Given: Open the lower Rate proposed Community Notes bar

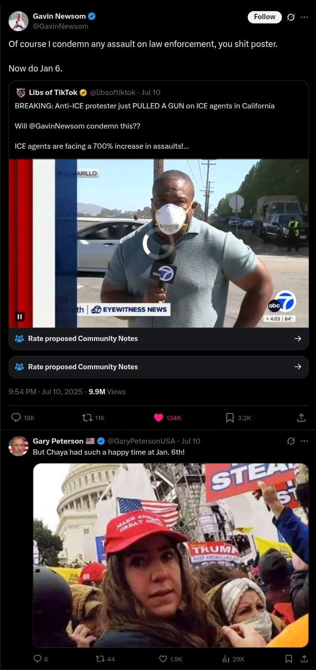Looking at the screenshot, I should pos(159,367).
